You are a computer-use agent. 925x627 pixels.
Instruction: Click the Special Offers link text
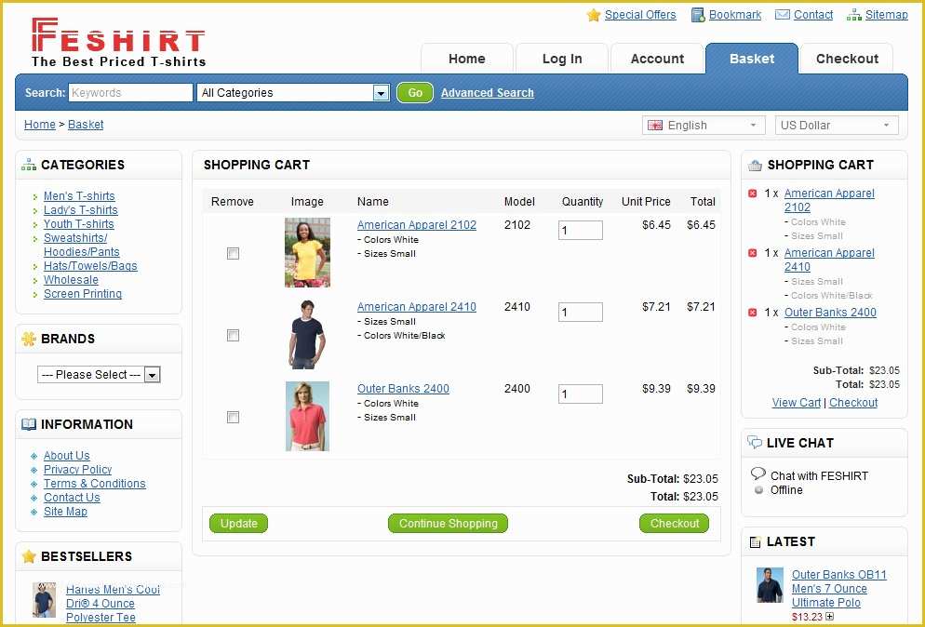[x=640, y=15]
